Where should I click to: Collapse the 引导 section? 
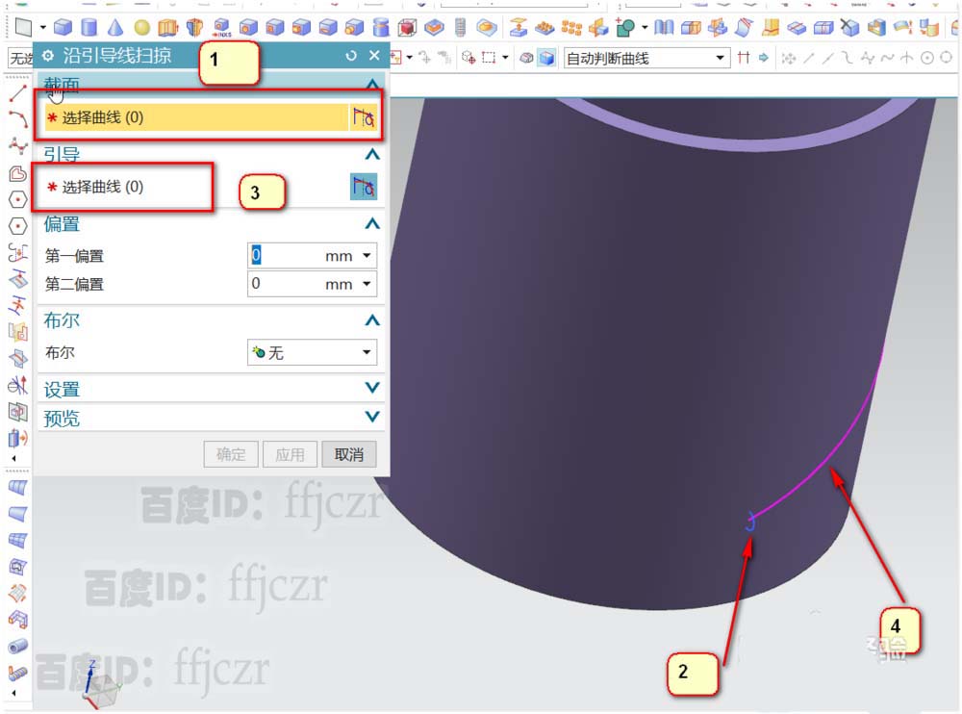coord(371,154)
